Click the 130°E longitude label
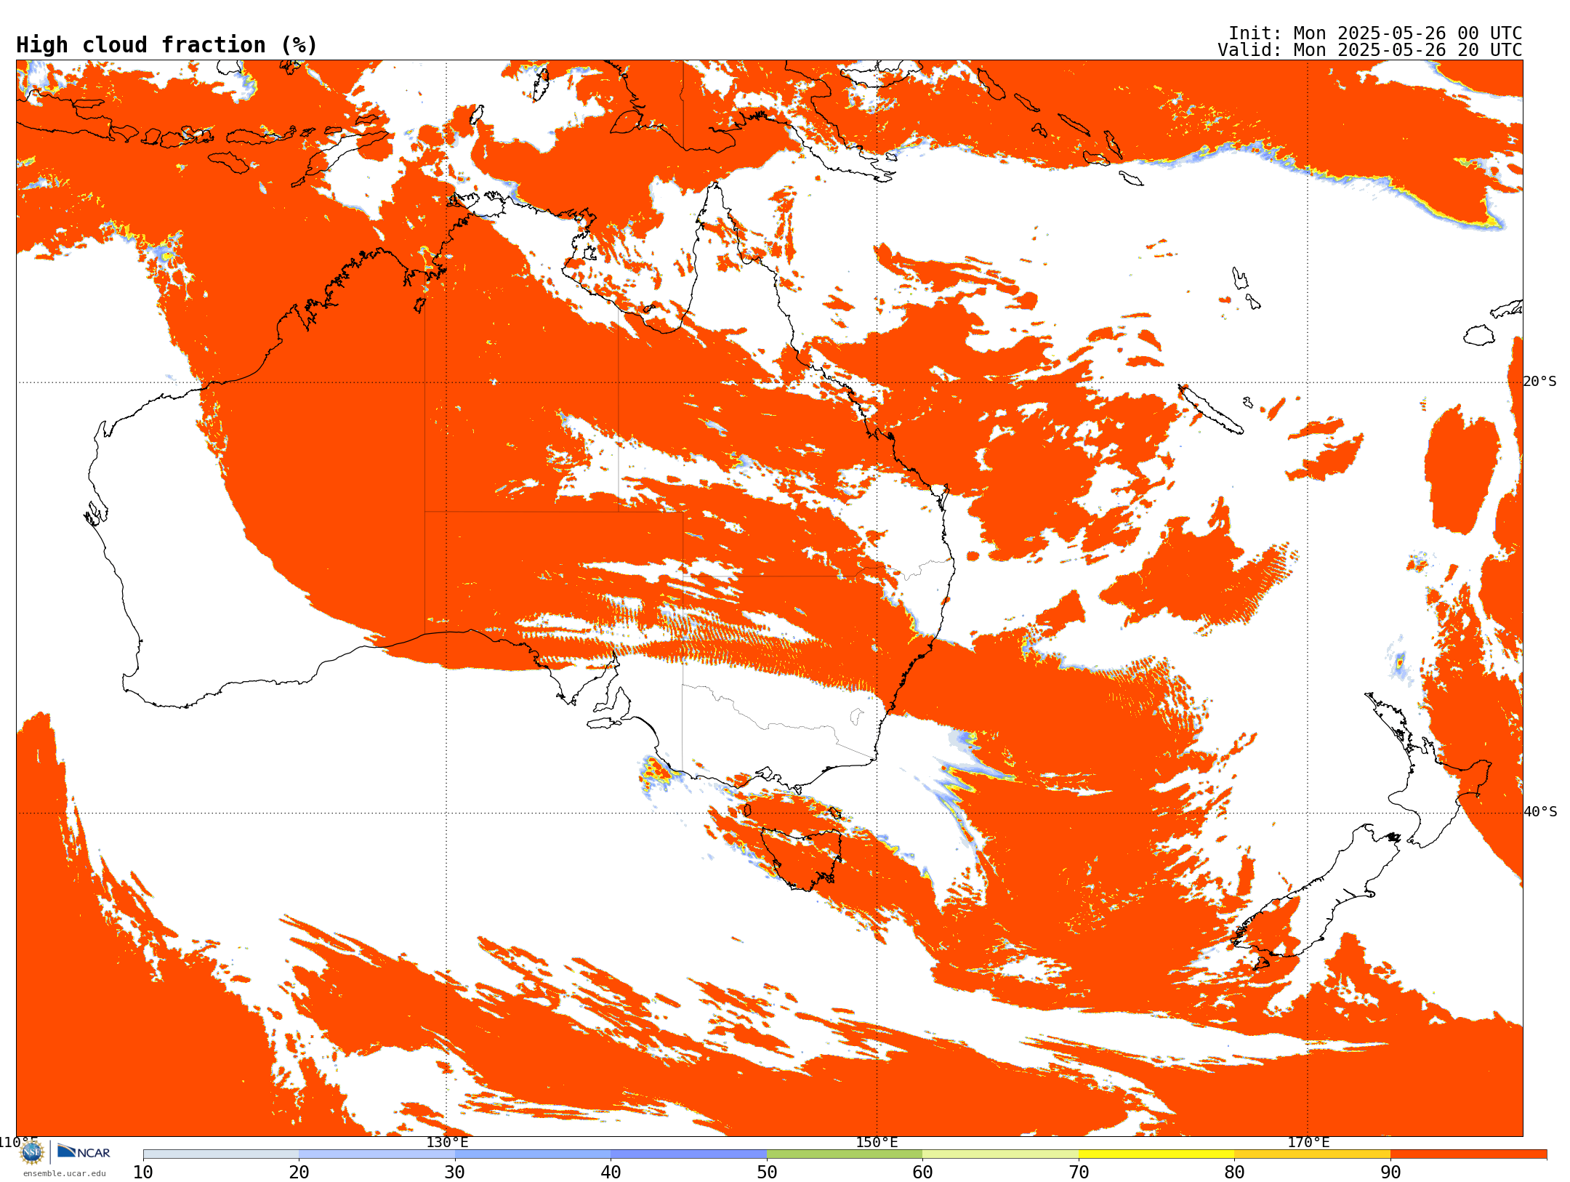The width and height of the screenshot is (1570, 1182). 447,1142
